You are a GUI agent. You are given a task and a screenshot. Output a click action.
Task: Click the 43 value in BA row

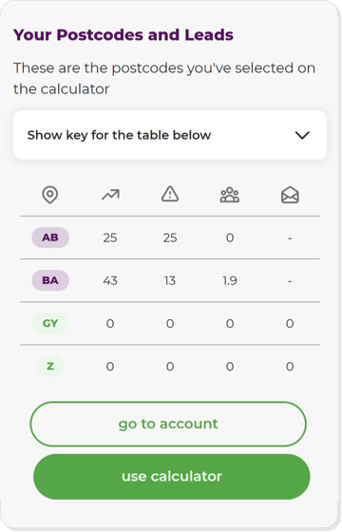pos(110,281)
